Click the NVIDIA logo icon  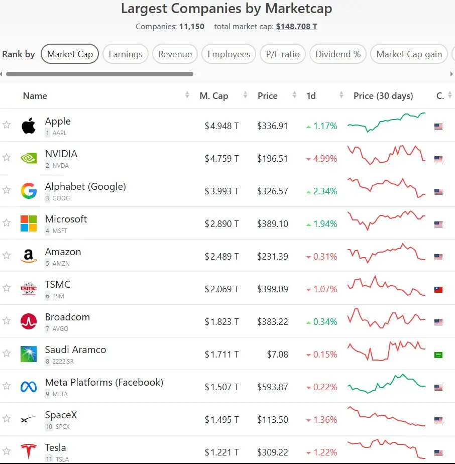[x=29, y=158]
